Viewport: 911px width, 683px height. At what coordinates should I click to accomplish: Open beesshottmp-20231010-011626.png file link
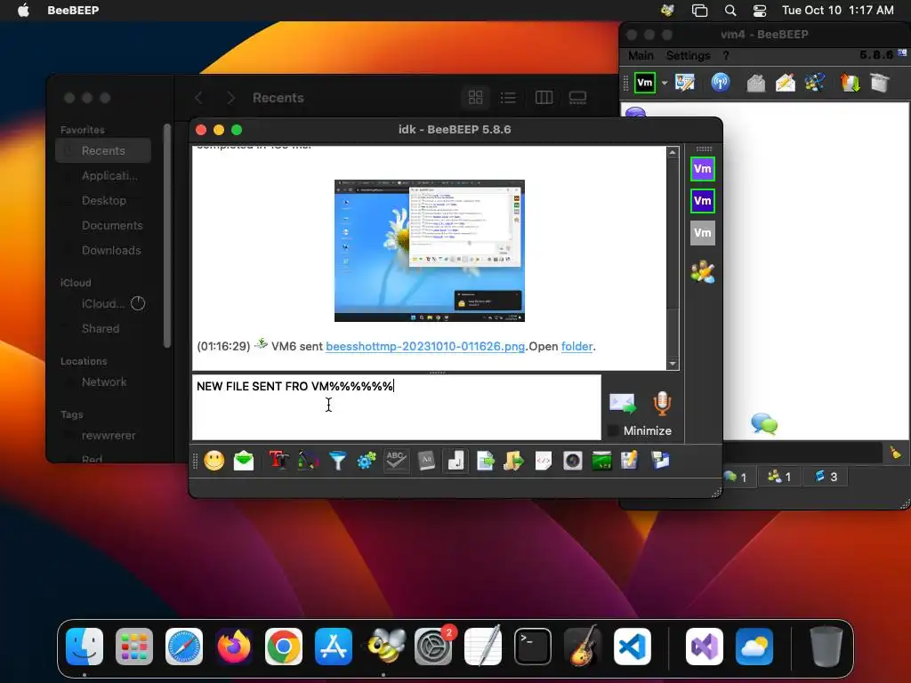tap(425, 347)
